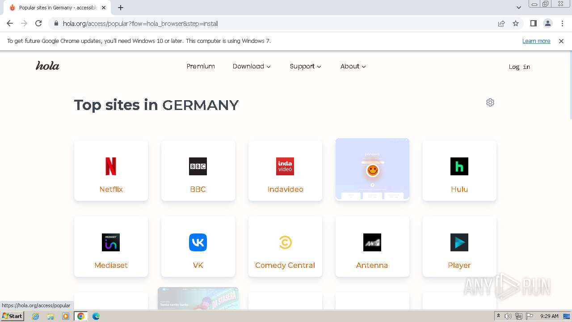572x322 pixels.
Task: Open the Premium page
Action: tap(201, 66)
